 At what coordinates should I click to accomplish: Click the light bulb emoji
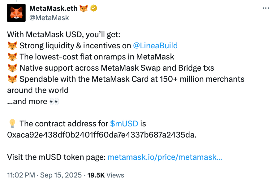(12, 124)
